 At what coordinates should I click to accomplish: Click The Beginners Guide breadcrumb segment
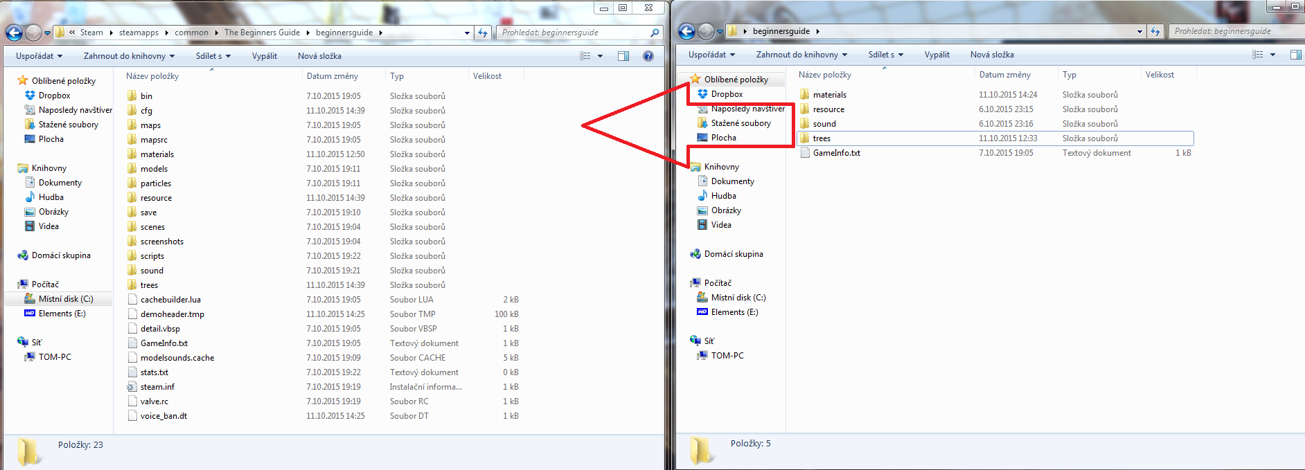[x=262, y=33]
